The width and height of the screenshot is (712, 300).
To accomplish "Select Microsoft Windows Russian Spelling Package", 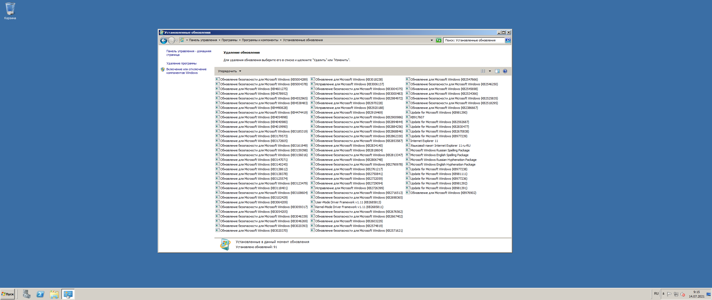I will pyautogui.click(x=438, y=150).
